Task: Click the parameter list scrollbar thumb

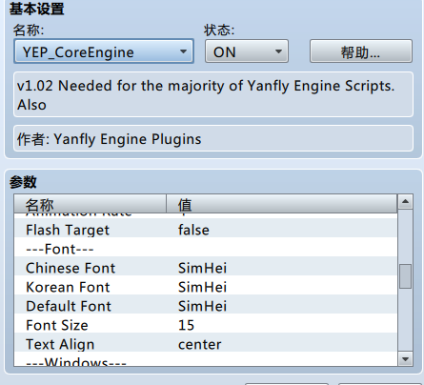Action: pos(405,276)
